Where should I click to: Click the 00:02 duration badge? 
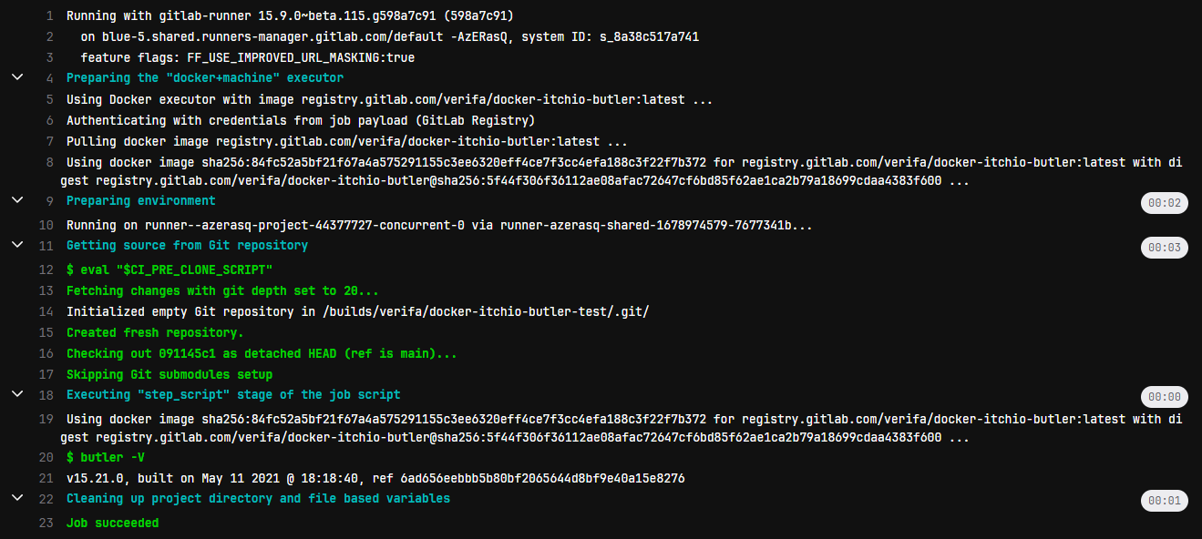1164,202
